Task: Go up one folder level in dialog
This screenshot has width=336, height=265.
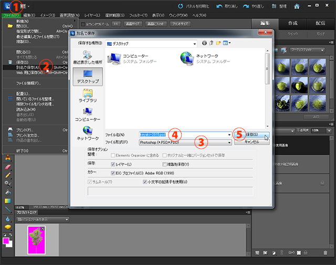Action: (x=211, y=43)
